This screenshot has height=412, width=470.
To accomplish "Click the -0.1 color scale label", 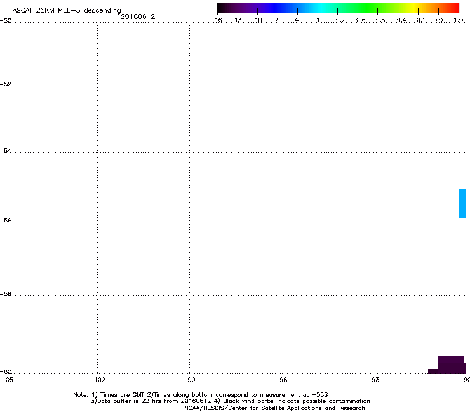I will point(419,20).
